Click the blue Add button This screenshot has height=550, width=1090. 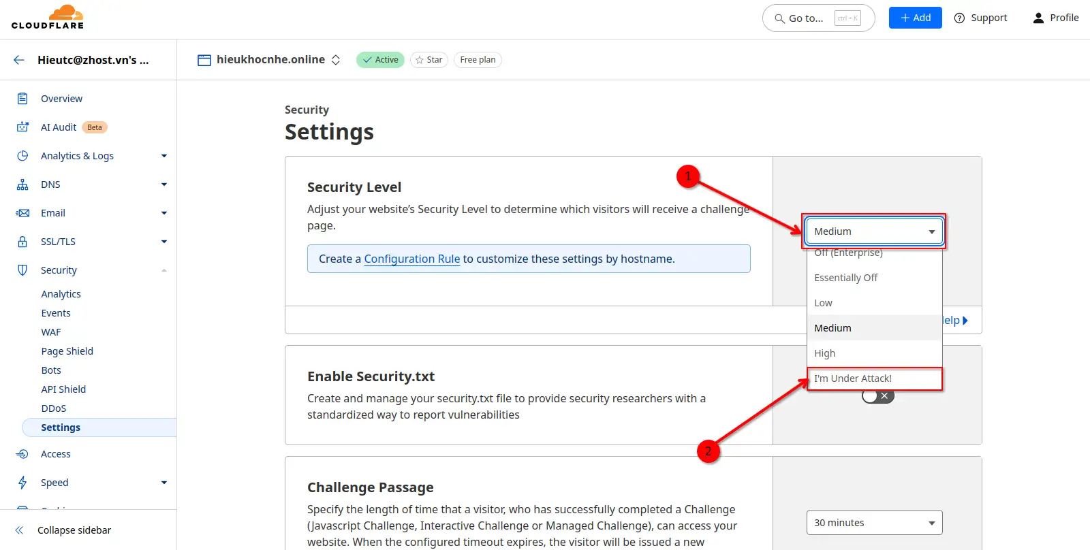pos(915,18)
